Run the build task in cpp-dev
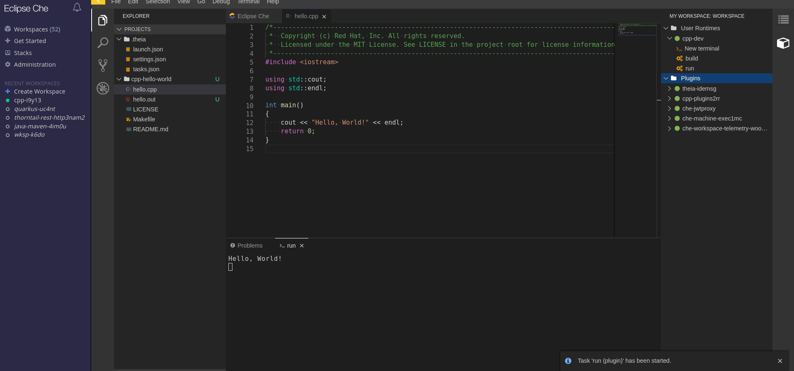This screenshot has height=371, width=794. coord(691,58)
